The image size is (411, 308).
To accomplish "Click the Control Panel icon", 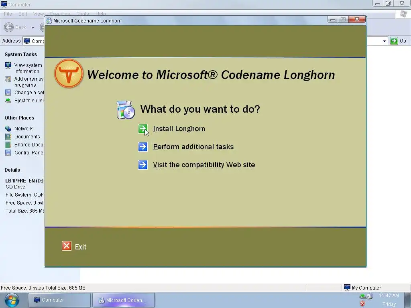I will click(x=8, y=153).
